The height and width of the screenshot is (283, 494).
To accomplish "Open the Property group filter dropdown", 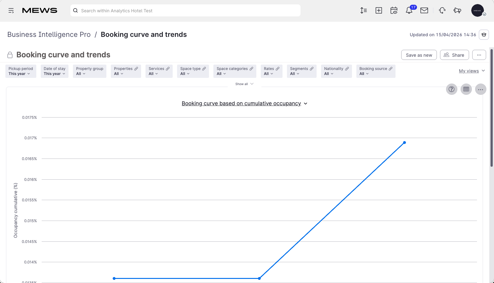I will pyautogui.click(x=90, y=71).
